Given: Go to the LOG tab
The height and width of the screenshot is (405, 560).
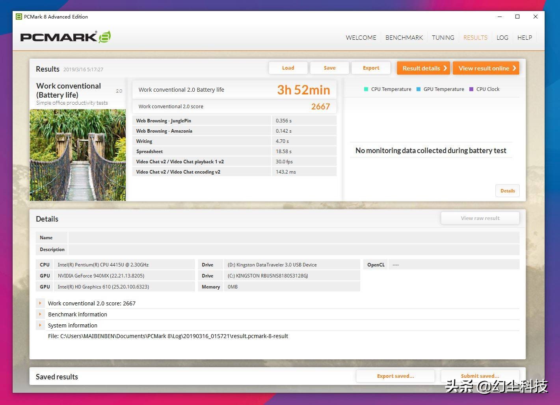Looking at the screenshot, I should pyautogui.click(x=502, y=37).
